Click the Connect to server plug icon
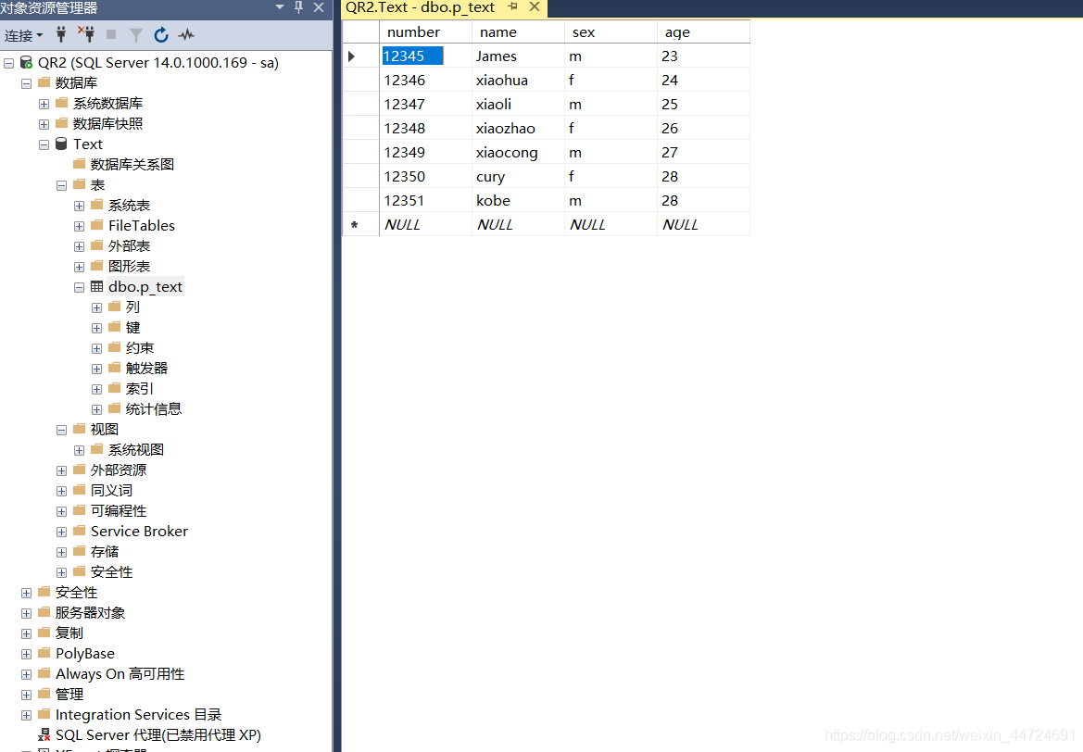The height and width of the screenshot is (752, 1083). click(x=61, y=35)
